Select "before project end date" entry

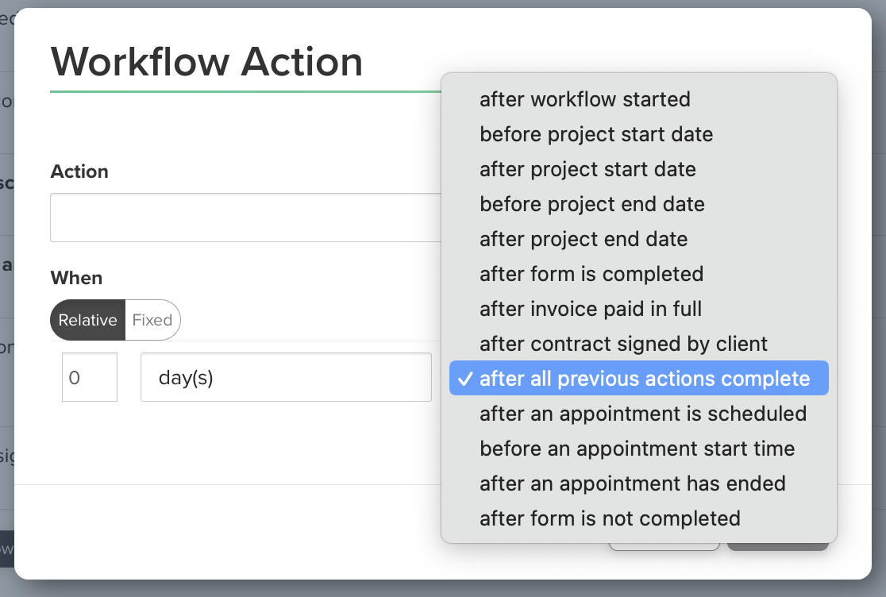point(592,204)
